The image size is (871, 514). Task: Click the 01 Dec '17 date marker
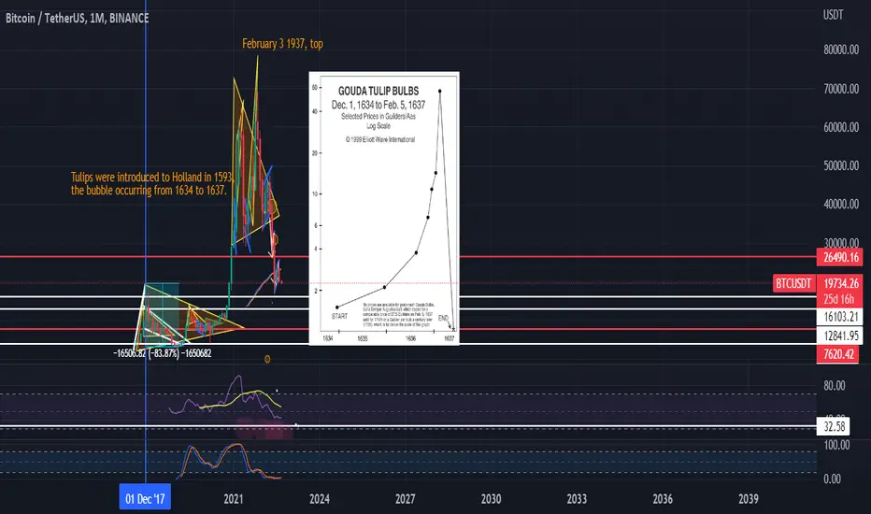145,498
